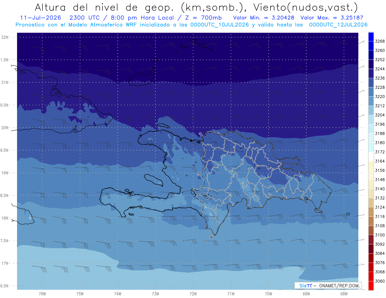Click the color scale value "3228"
The image size is (386, 298).
pos(380,87)
